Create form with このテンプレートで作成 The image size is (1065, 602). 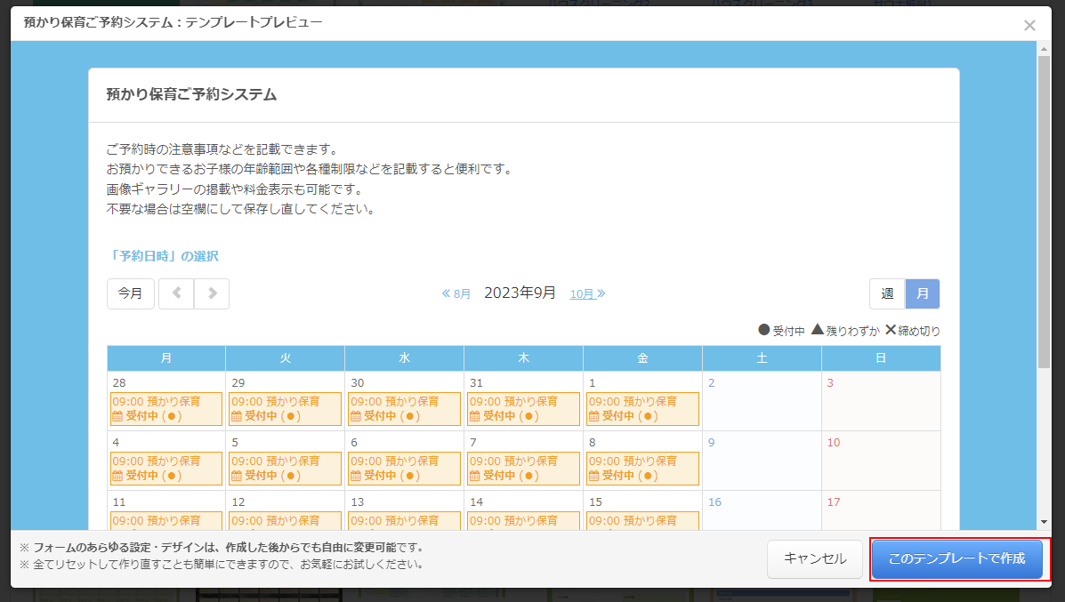tap(956, 559)
